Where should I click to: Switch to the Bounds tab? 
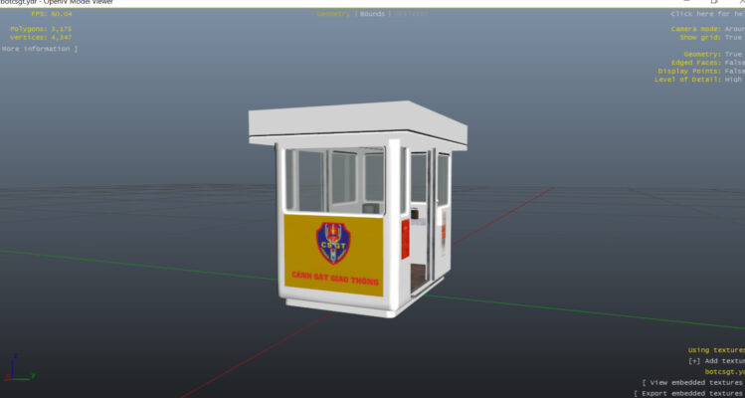tap(372, 14)
